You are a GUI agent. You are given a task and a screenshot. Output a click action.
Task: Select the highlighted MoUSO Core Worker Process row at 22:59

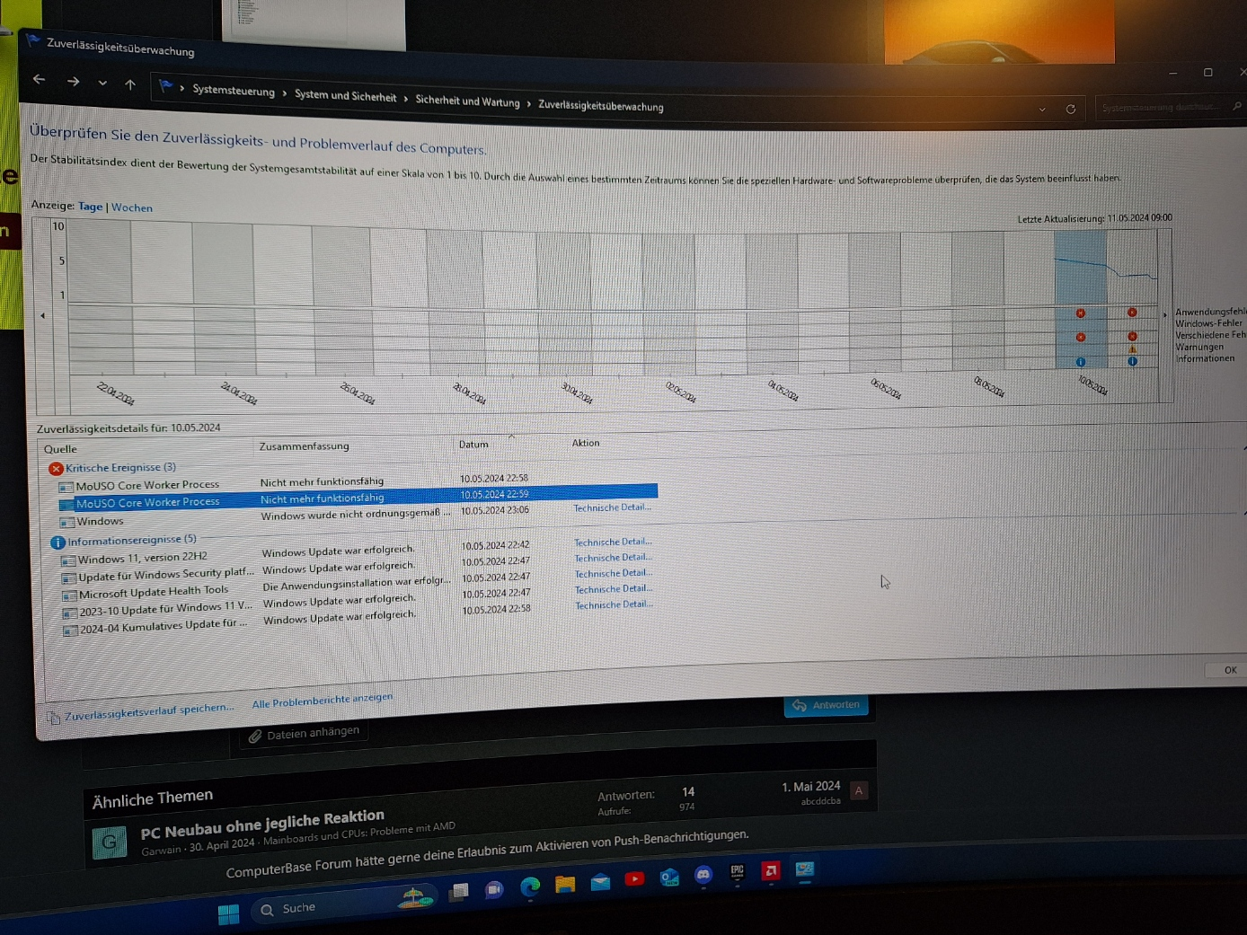click(357, 499)
